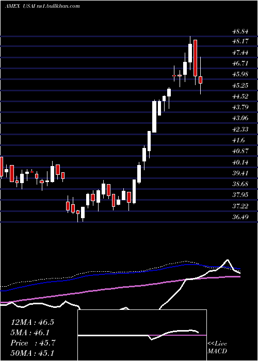Image resolution: width=258 pixels, height=361 pixels.
Task: Click the 43.06 price axis label
Action: click(x=240, y=118)
